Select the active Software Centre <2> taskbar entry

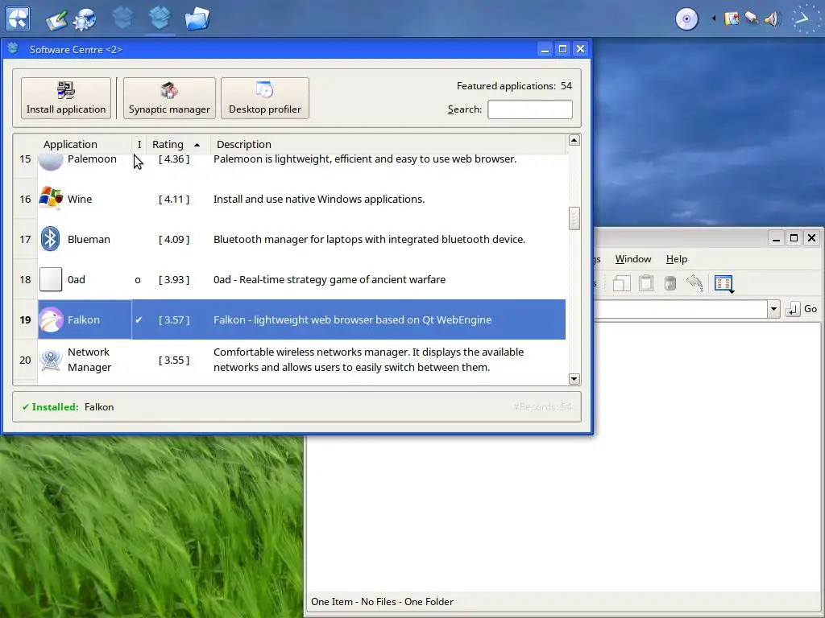tap(160, 18)
